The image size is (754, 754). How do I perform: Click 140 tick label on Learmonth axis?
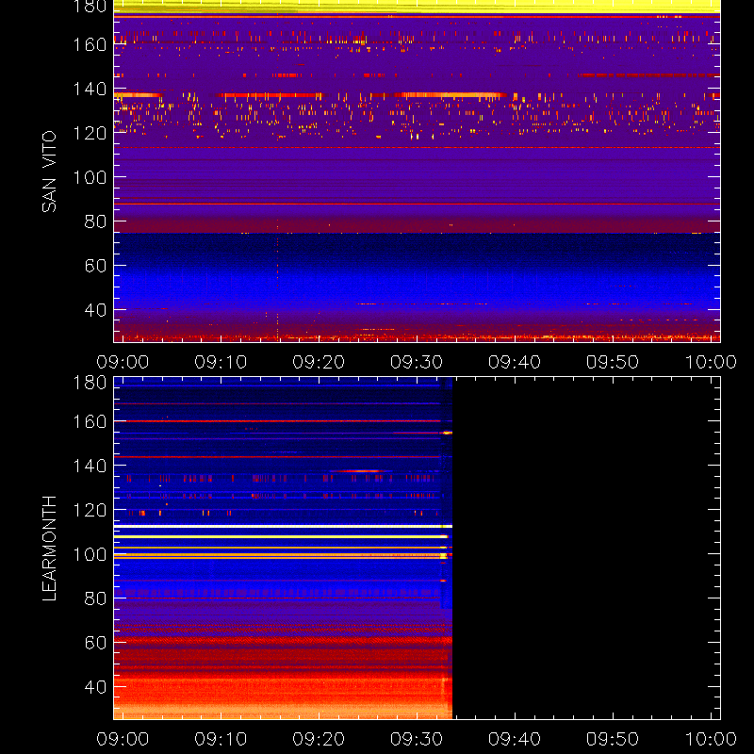click(90, 466)
